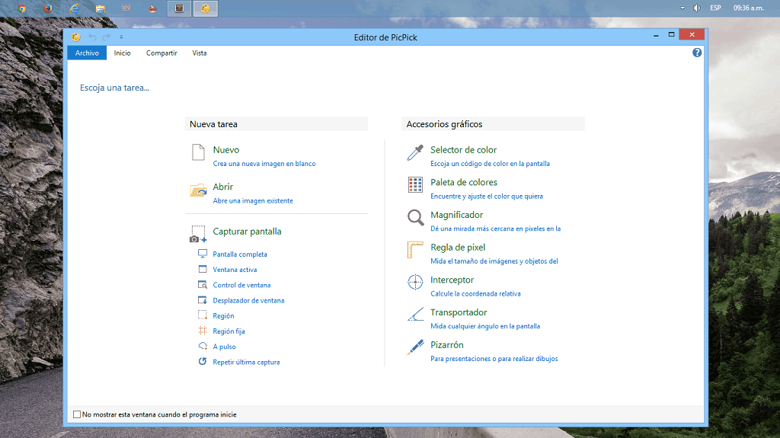Switch to the Compartir tab
Screen dimensions: 780x438
[x=161, y=53]
